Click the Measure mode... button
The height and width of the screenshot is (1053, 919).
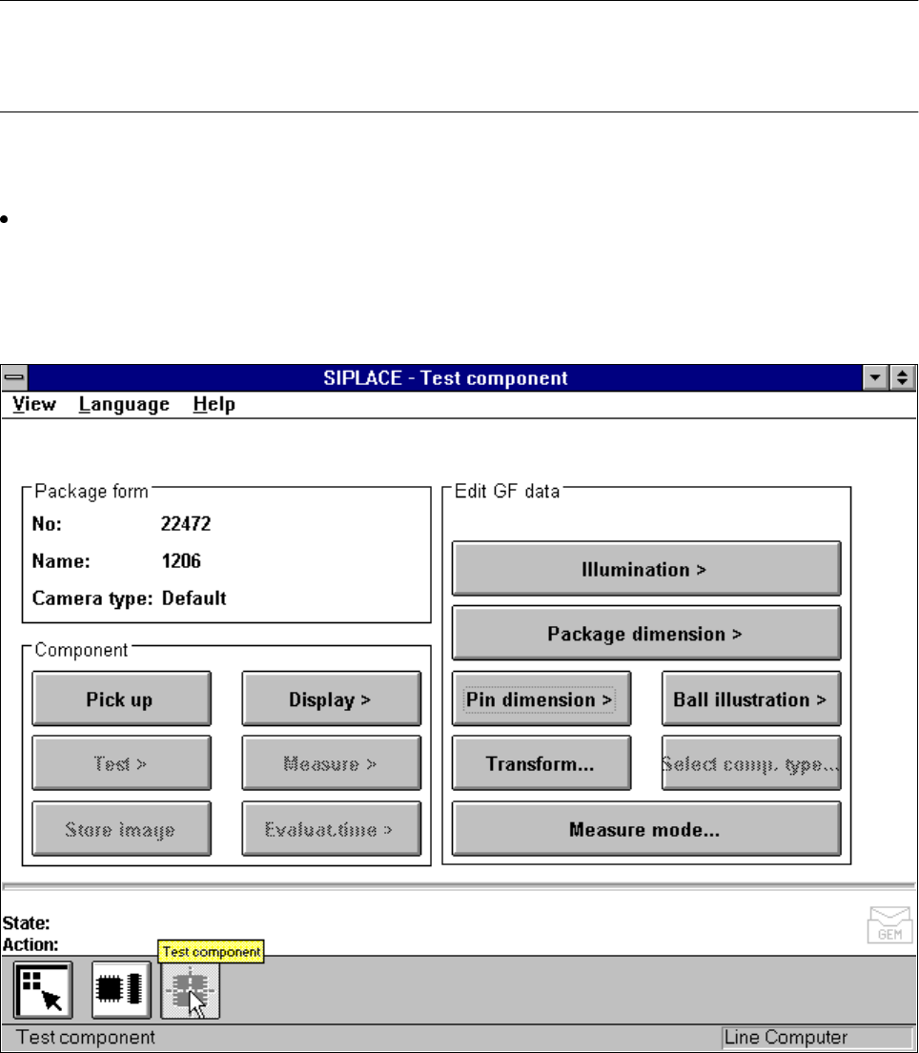tap(646, 829)
